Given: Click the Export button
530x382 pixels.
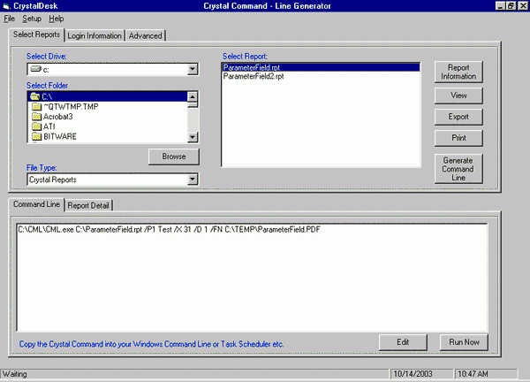Looking at the screenshot, I should tap(458, 117).
